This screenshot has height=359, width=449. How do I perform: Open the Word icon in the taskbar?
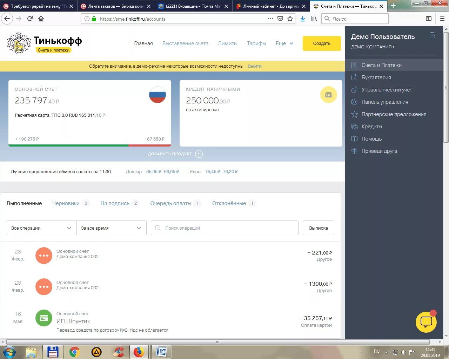tap(162, 352)
